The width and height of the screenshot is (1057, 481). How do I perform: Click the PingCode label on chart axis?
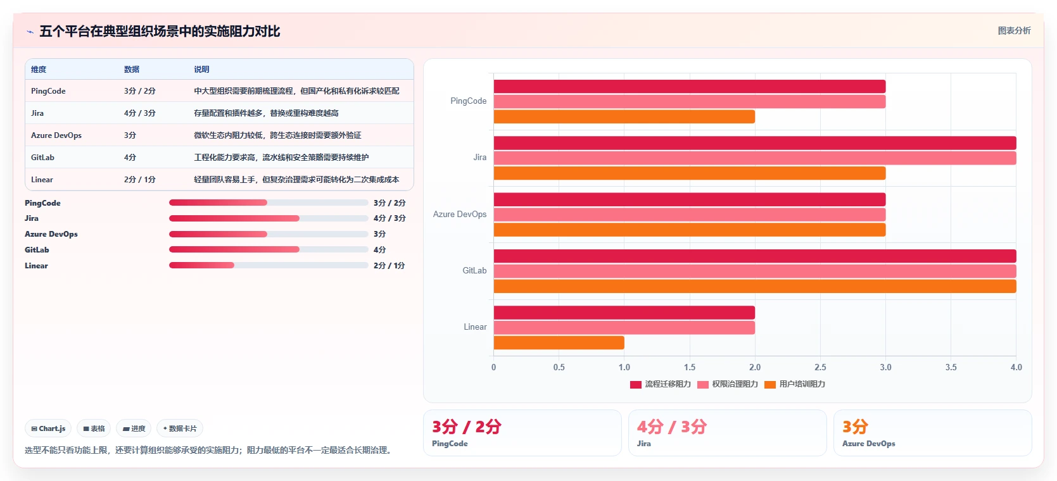pos(469,101)
